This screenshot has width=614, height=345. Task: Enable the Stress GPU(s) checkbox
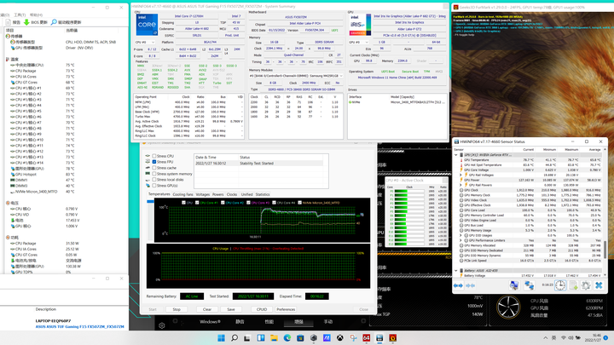[154, 186]
